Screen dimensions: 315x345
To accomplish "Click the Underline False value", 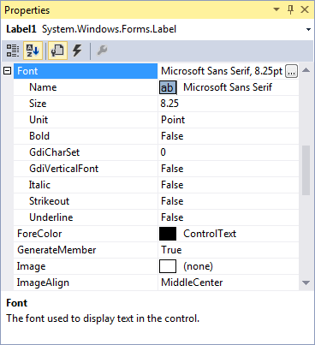I will pyautogui.click(x=172, y=217).
